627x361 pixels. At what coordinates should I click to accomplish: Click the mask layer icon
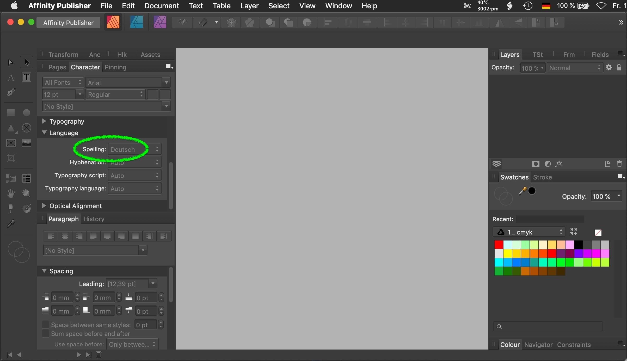click(x=535, y=164)
